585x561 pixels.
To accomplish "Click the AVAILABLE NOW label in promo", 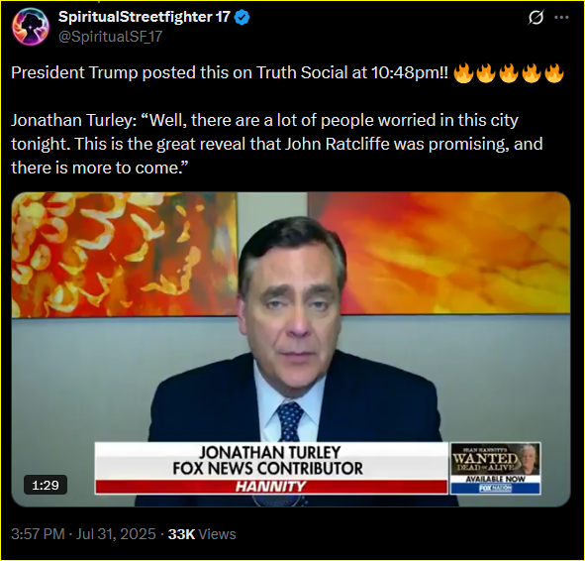I will pyautogui.click(x=496, y=479).
